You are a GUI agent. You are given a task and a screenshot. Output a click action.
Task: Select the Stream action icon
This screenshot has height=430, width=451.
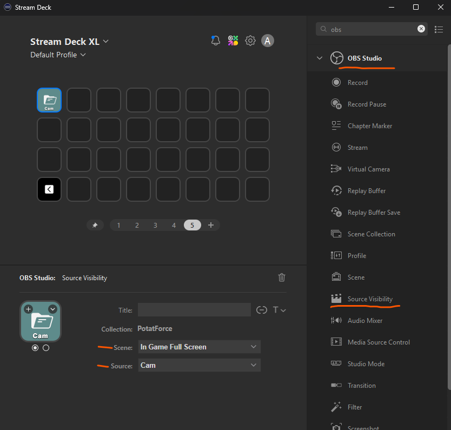[336, 147]
